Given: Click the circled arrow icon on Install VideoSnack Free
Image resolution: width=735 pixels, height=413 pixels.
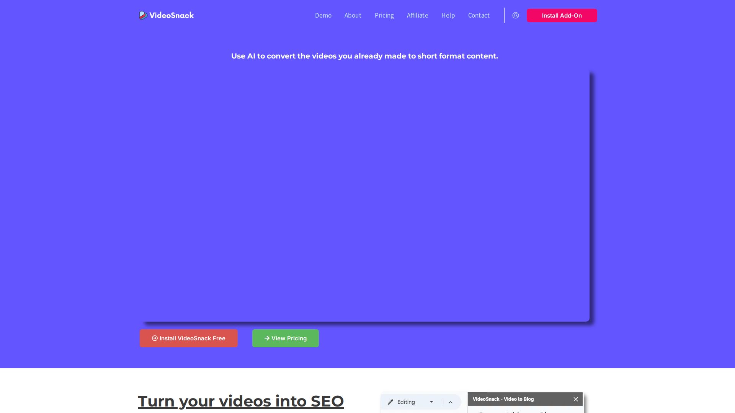Looking at the screenshot, I should 155,338.
